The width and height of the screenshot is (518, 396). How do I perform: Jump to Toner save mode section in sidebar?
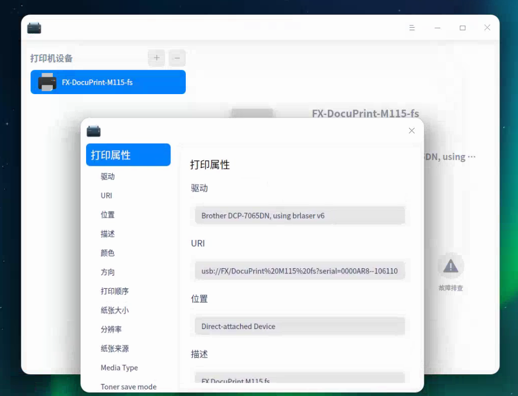coord(129,387)
